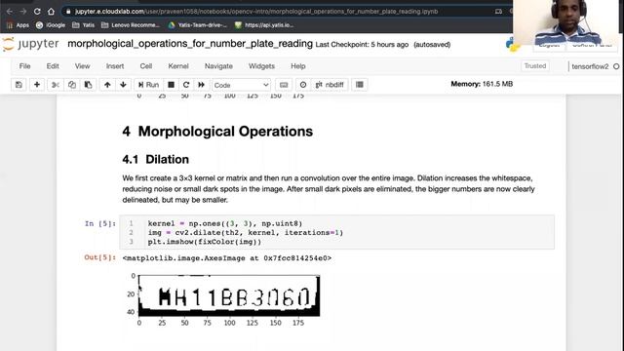The image size is (624, 351).
Task: Open the iGoogle bookmark
Action: 51,25
